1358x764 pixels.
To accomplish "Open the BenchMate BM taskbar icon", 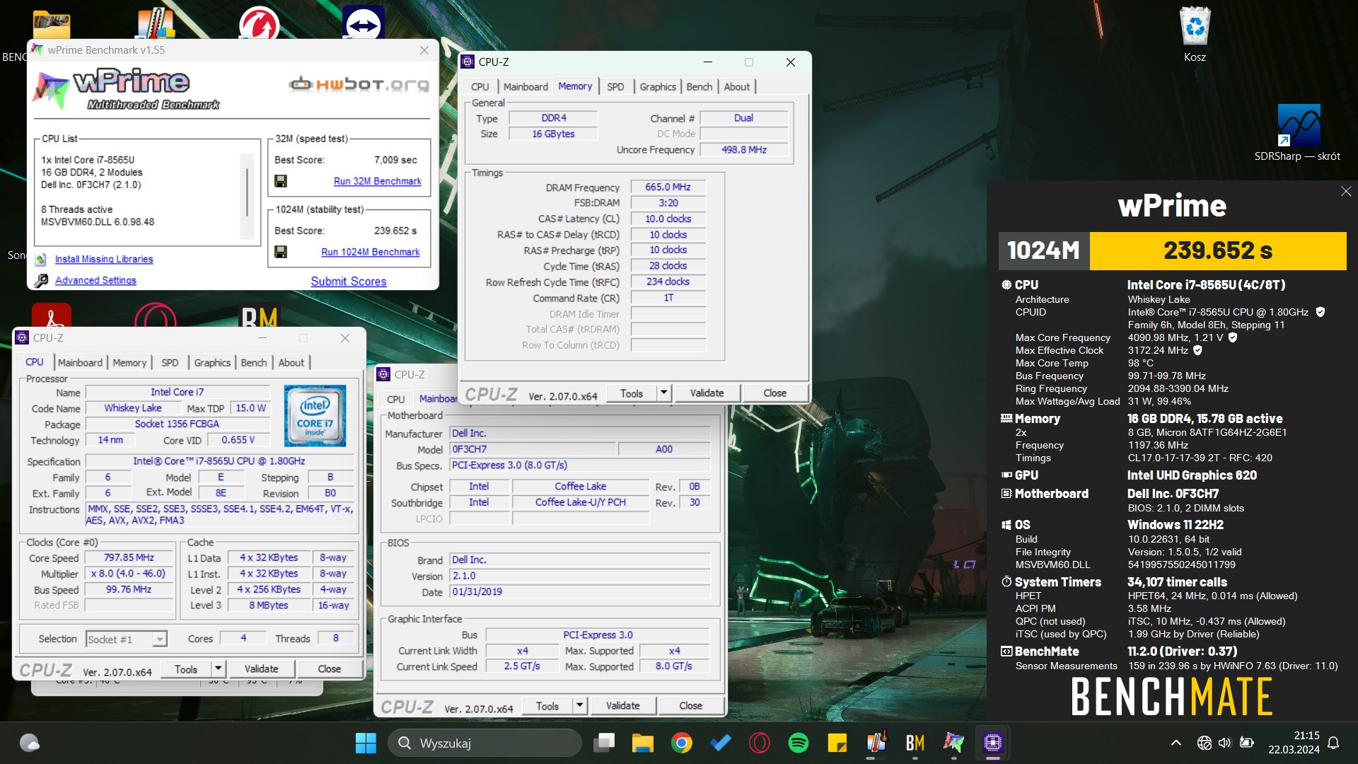I will 915,743.
